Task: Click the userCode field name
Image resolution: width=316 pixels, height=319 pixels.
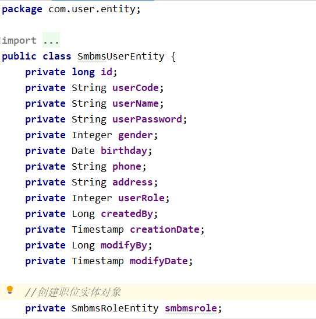Action: (x=136, y=88)
